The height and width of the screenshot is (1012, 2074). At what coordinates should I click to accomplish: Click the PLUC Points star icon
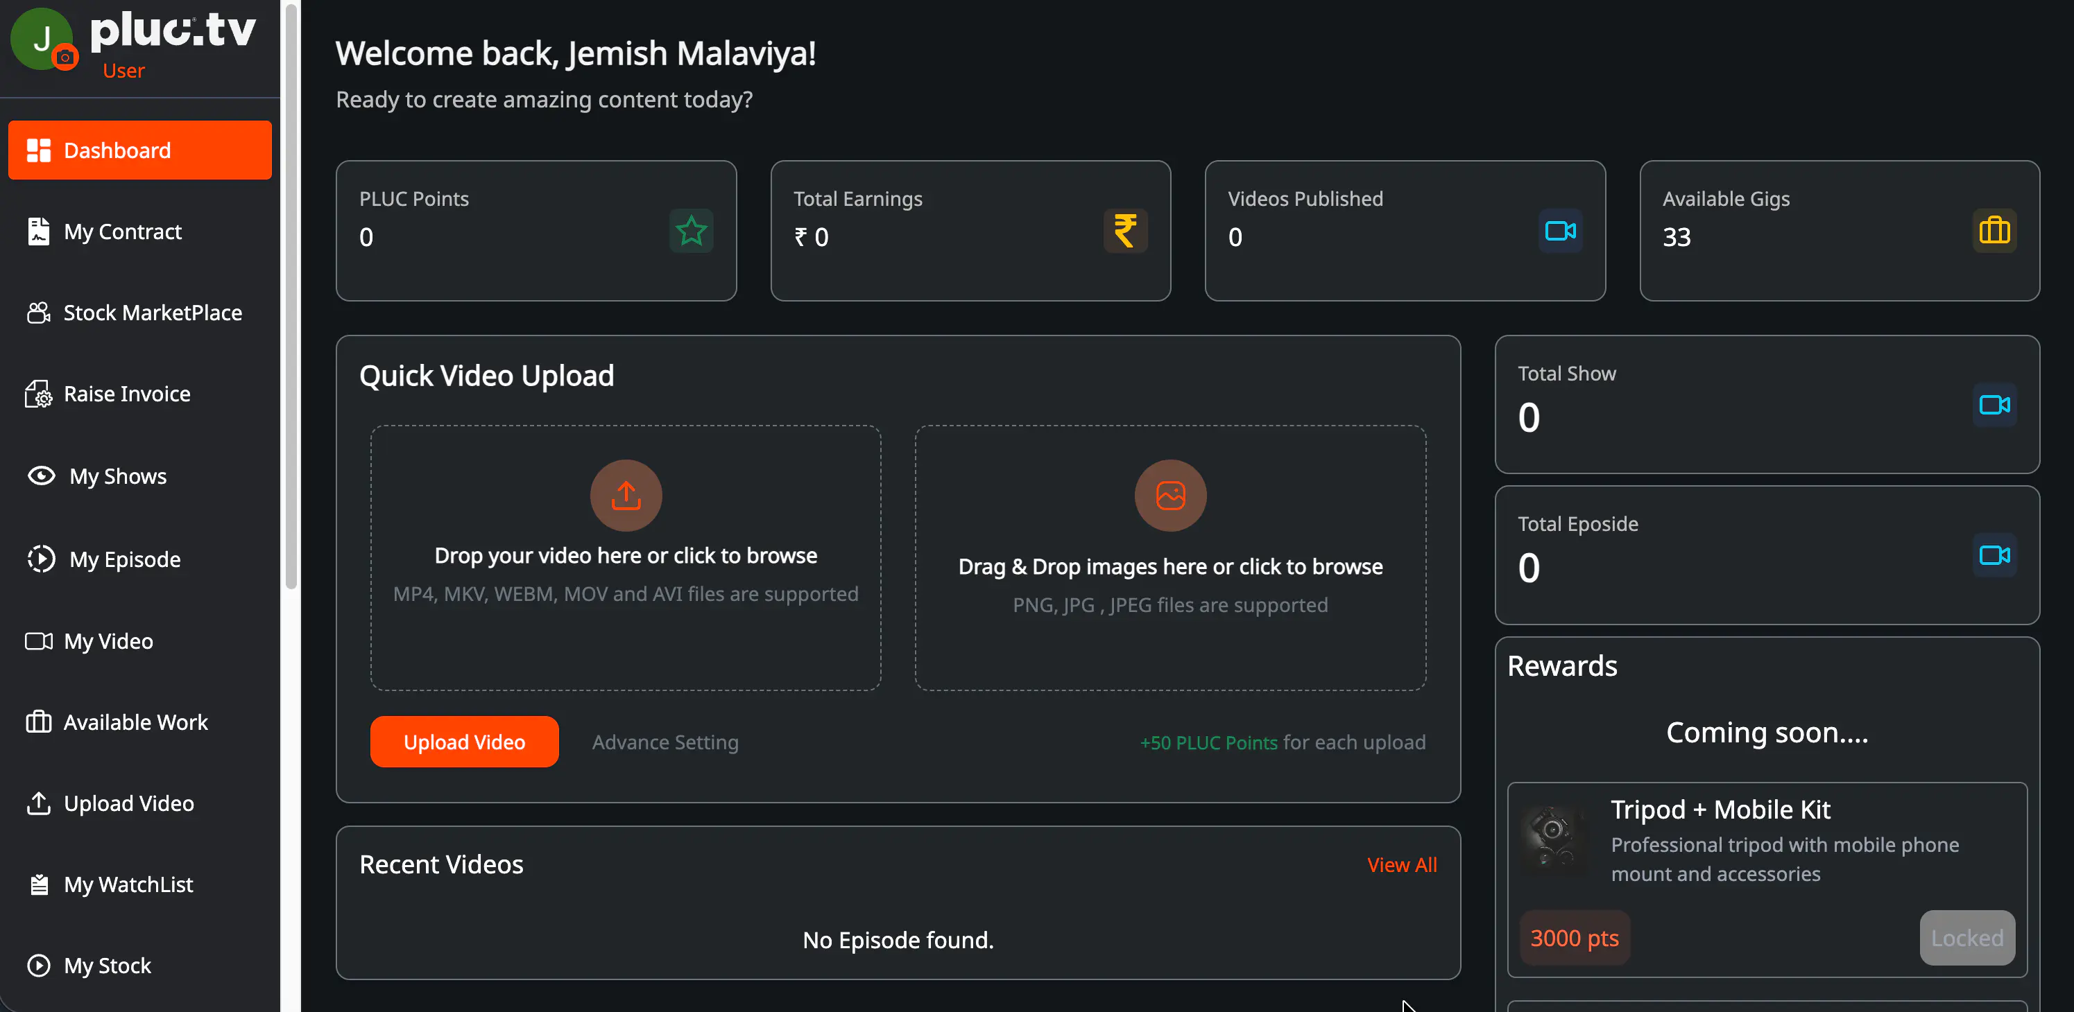[x=690, y=232]
